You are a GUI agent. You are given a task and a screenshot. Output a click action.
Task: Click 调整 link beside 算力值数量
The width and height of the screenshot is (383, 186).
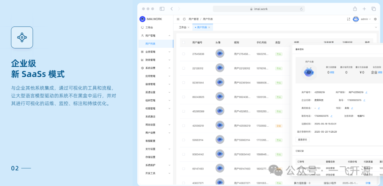pos(332,72)
